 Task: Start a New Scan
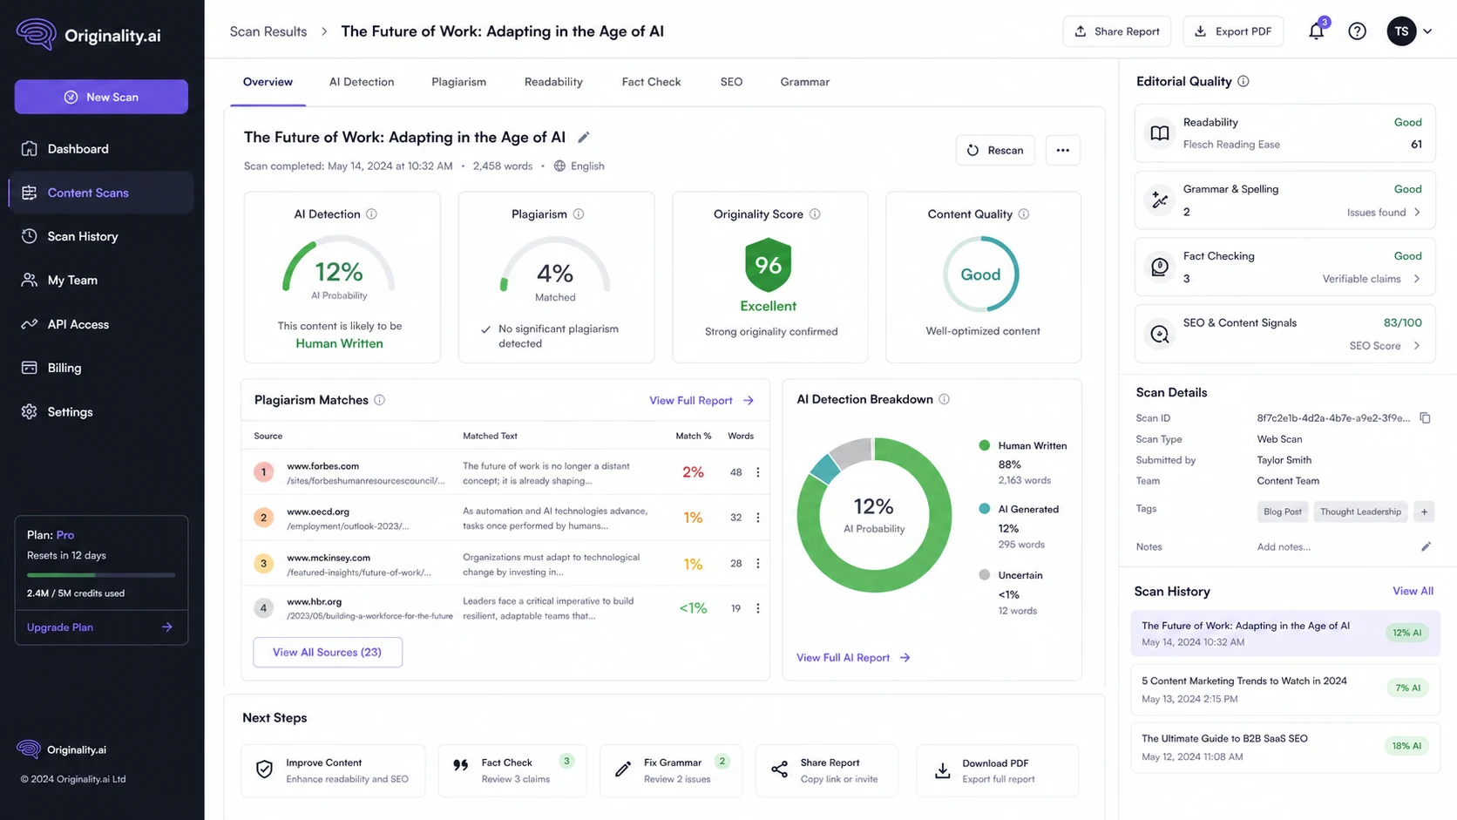tap(101, 97)
